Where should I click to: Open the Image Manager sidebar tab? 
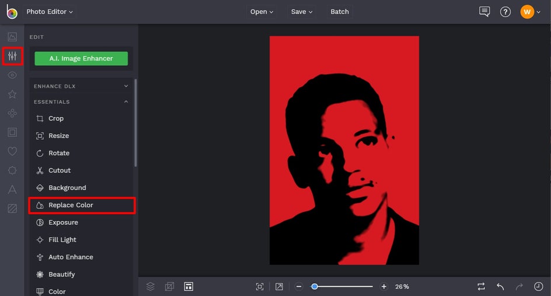[x=12, y=37]
